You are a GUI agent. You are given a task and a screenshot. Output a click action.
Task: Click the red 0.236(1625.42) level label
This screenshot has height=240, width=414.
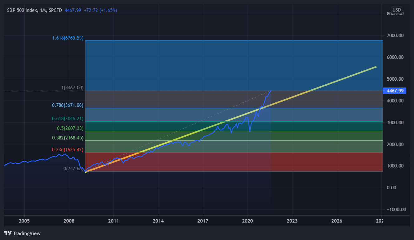pyautogui.click(x=68, y=150)
